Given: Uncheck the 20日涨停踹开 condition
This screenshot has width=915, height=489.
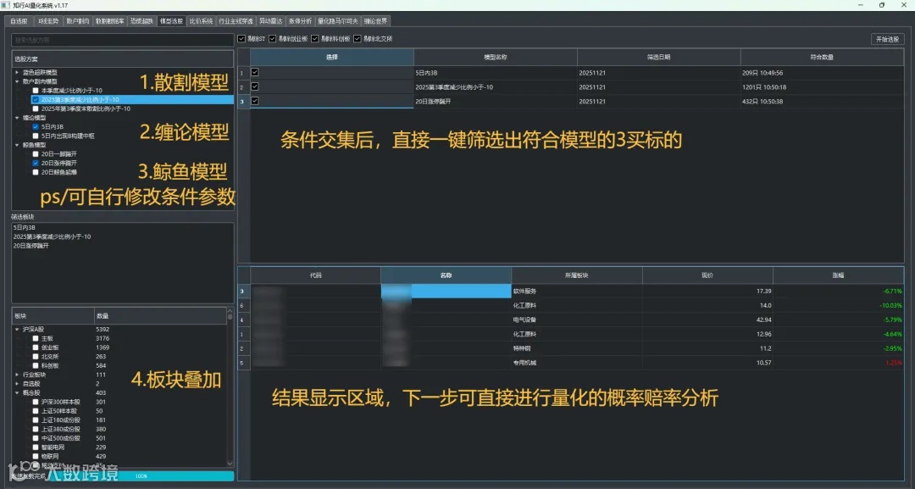Looking at the screenshot, I should pos(36,163).
